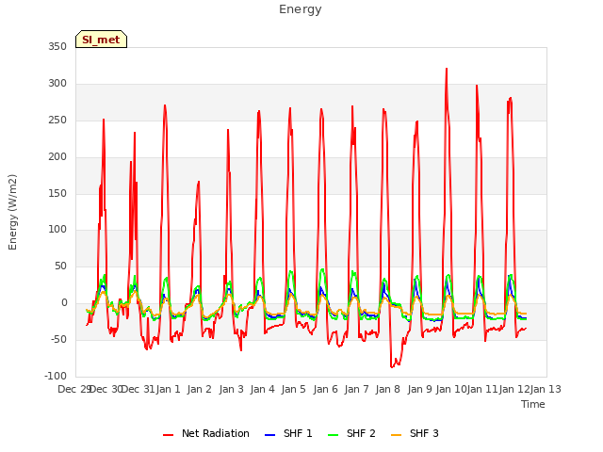This screenshot has width=603, height=452.
Task: Click the Jan 2 x-axis tick label
Action: click(200, 389)
